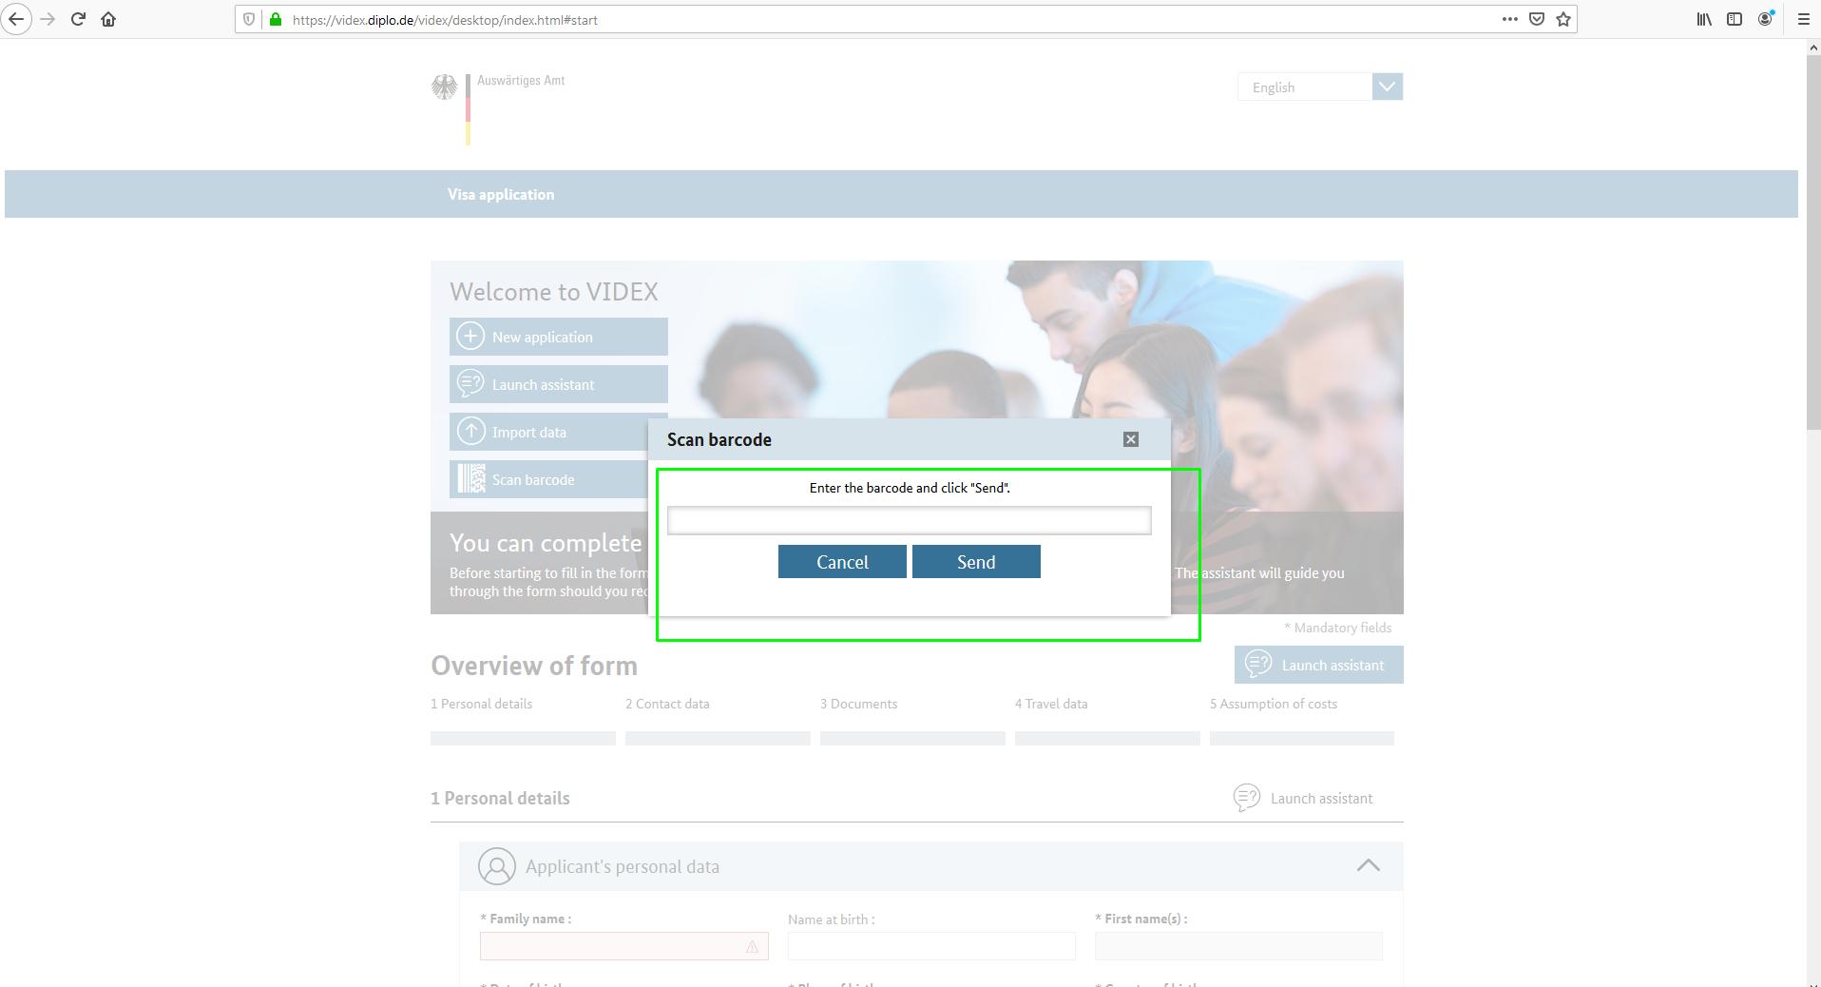Click the Name at birth input field

931,946
